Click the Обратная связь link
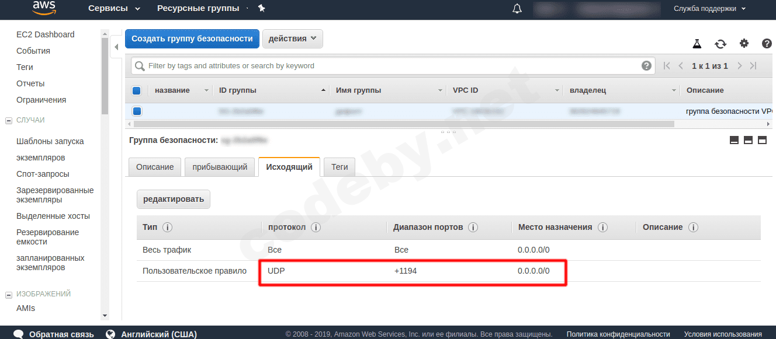 click(61, 334)
